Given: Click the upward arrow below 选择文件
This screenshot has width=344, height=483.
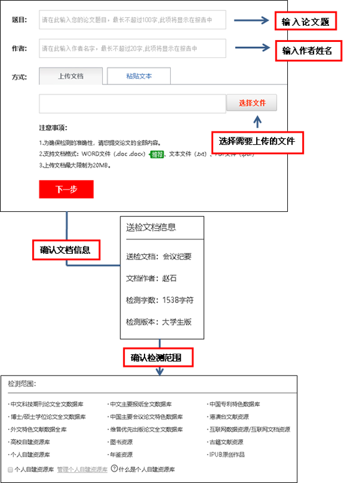Looking at the screenshot, I should pyautogui.click(x=257, y=121).
